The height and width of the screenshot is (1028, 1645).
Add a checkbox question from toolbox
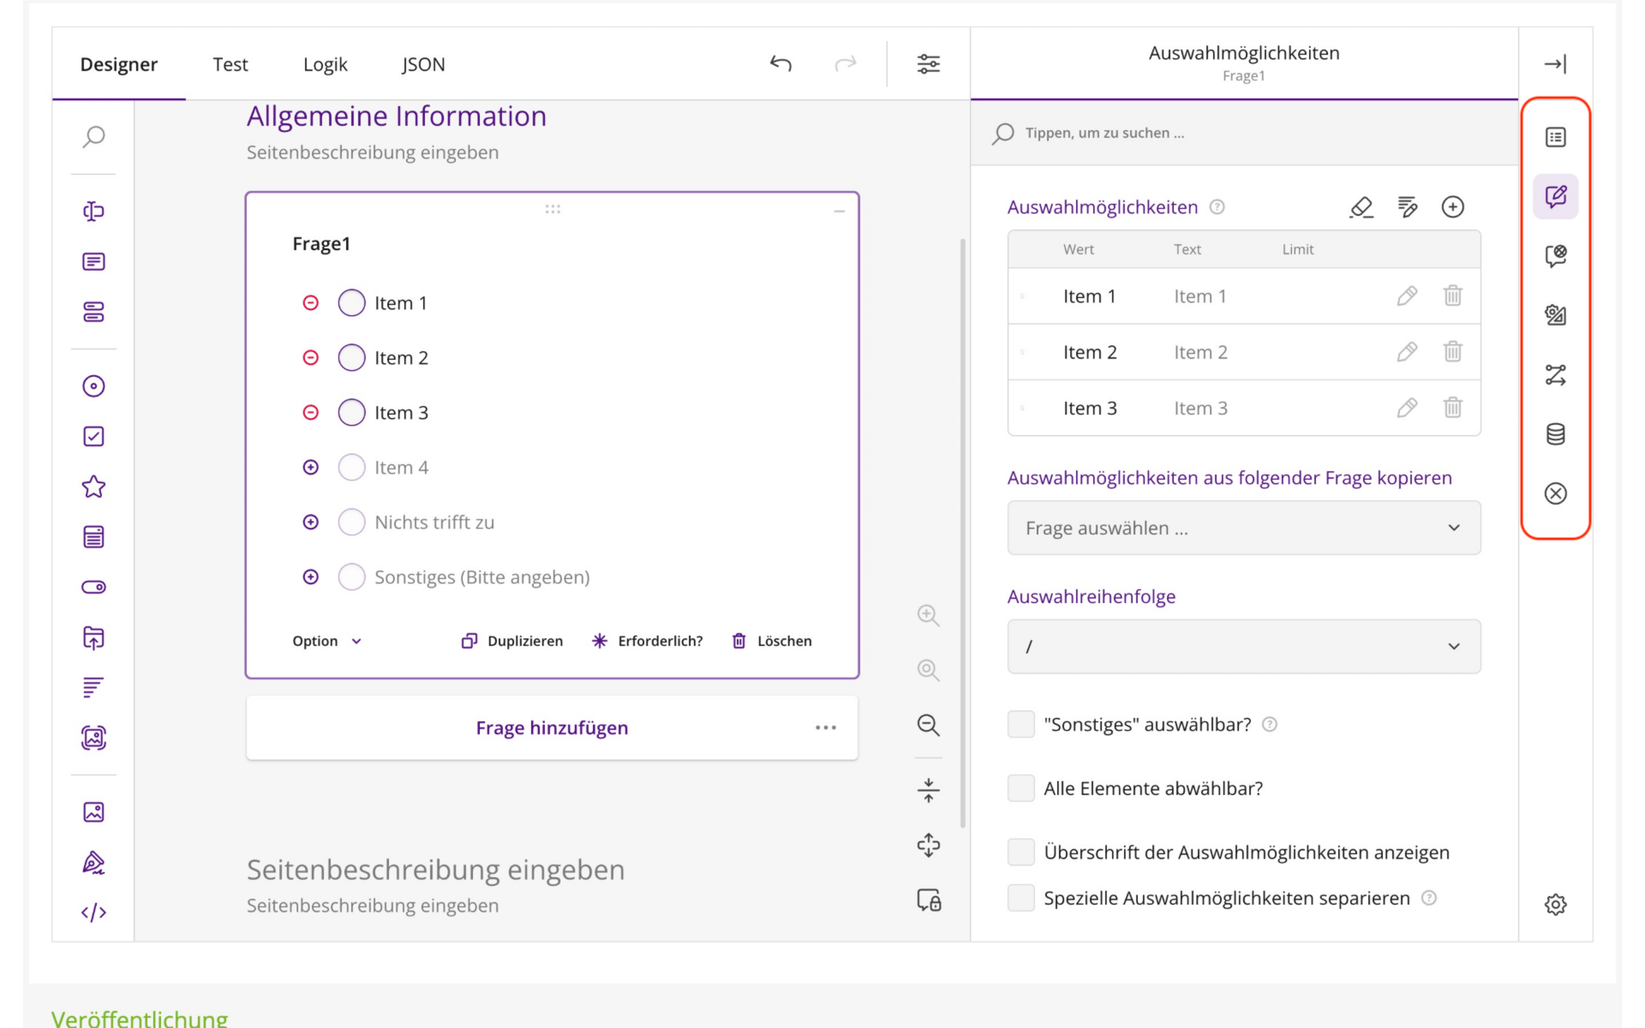coord(94,436)
